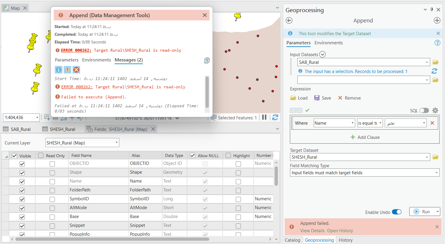The width and height of the screenshot is (445, 244).
Task: Open expression options with the gear icon
Action: 435,110
